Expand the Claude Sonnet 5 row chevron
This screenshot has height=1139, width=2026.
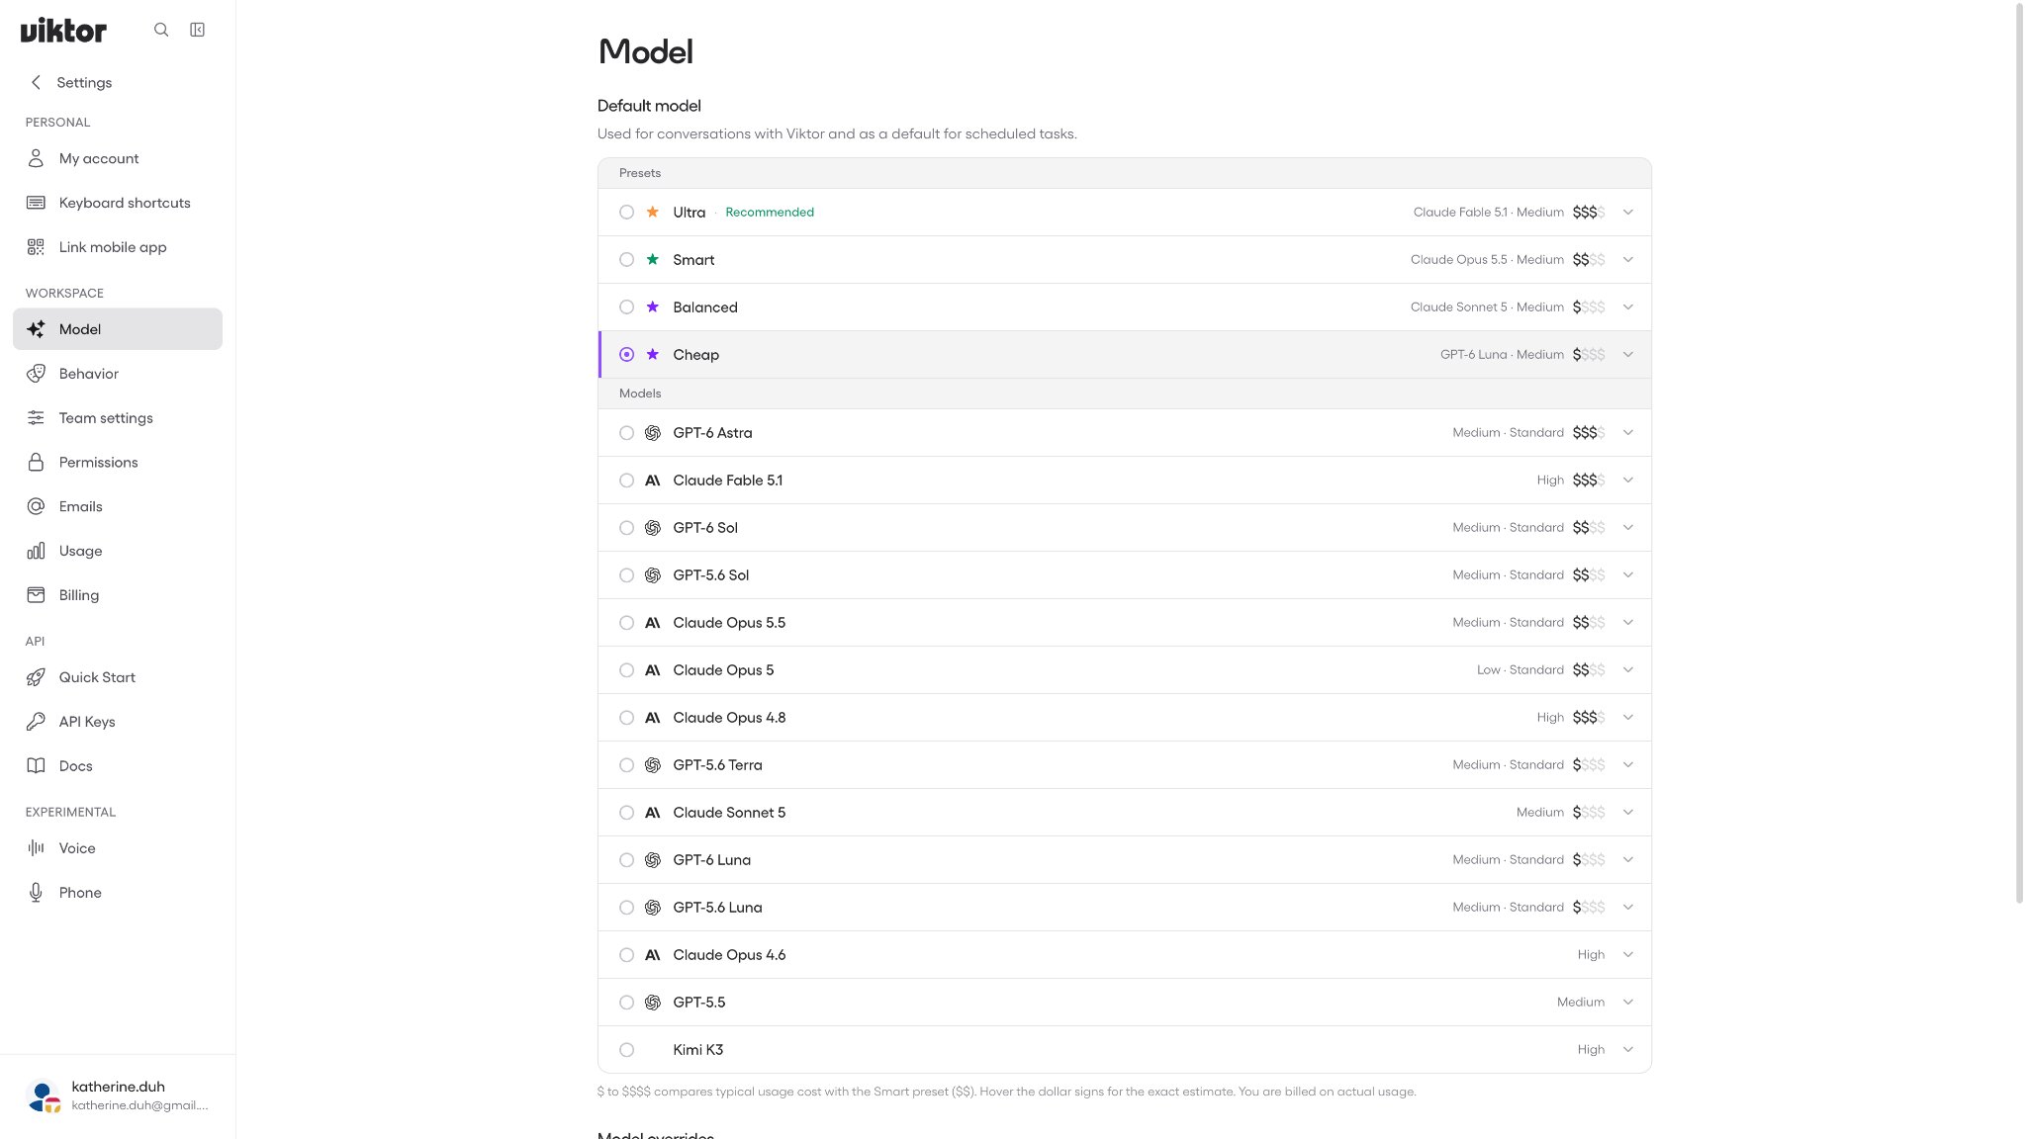coord(1628,813)
